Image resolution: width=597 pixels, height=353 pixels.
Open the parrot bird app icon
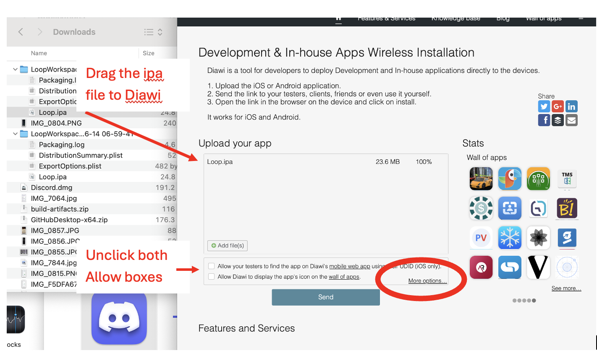(510, 179)
